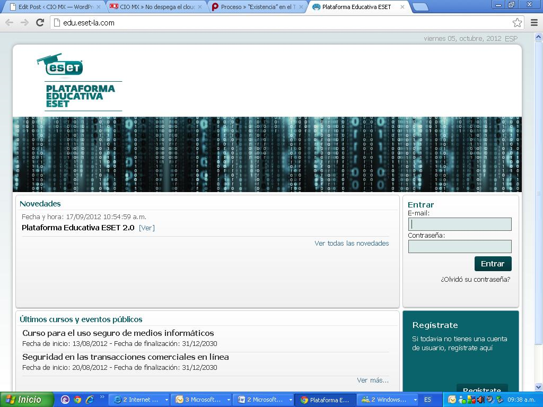Click the binary code banner image
This screenshot has width=543, height=407.
click(267, 154)
